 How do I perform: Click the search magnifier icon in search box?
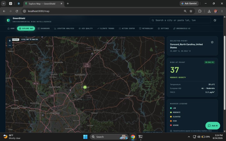153,20
